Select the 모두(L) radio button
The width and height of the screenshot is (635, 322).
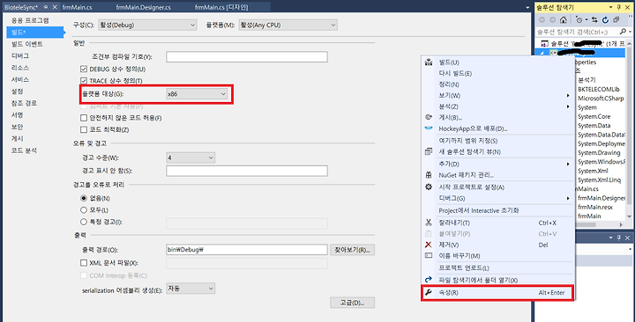pyautogui.click(x=84, y=210)
